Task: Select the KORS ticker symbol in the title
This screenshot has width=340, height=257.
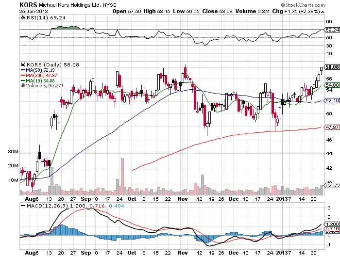Action: (x=28, y=5)
